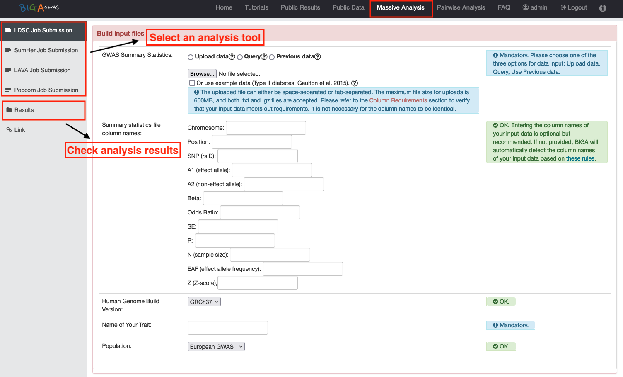Image resolution: width=623 pixels, height=377 pixels.
Task: Open the European GWAS population dropdown
Action: pyautogui.click(x=216, y=347)
